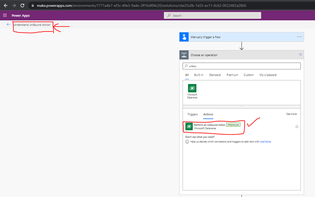The width and height of the screenshot is (315, 197).
Task: Click the Manually trigger a flow icon
Action: tap(184, 37)
